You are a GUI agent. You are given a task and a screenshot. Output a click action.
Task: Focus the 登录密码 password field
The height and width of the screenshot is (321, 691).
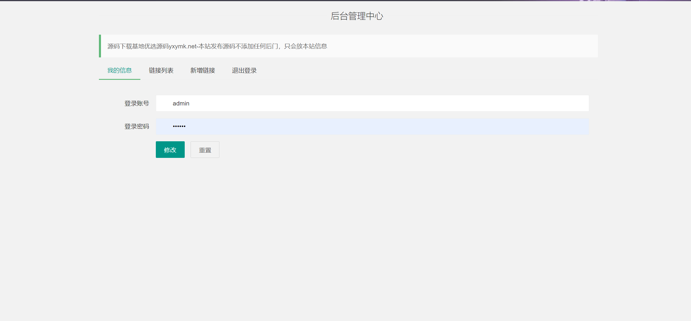(372, 126)
